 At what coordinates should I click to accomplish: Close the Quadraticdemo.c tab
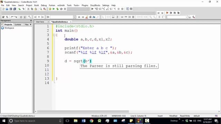tap(71, 22)
